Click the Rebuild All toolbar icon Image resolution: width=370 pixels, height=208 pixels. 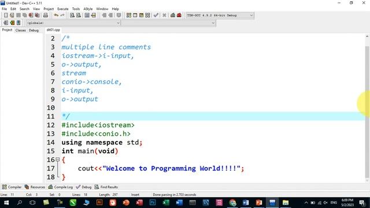pyautogui.click(x=147, y=16)
